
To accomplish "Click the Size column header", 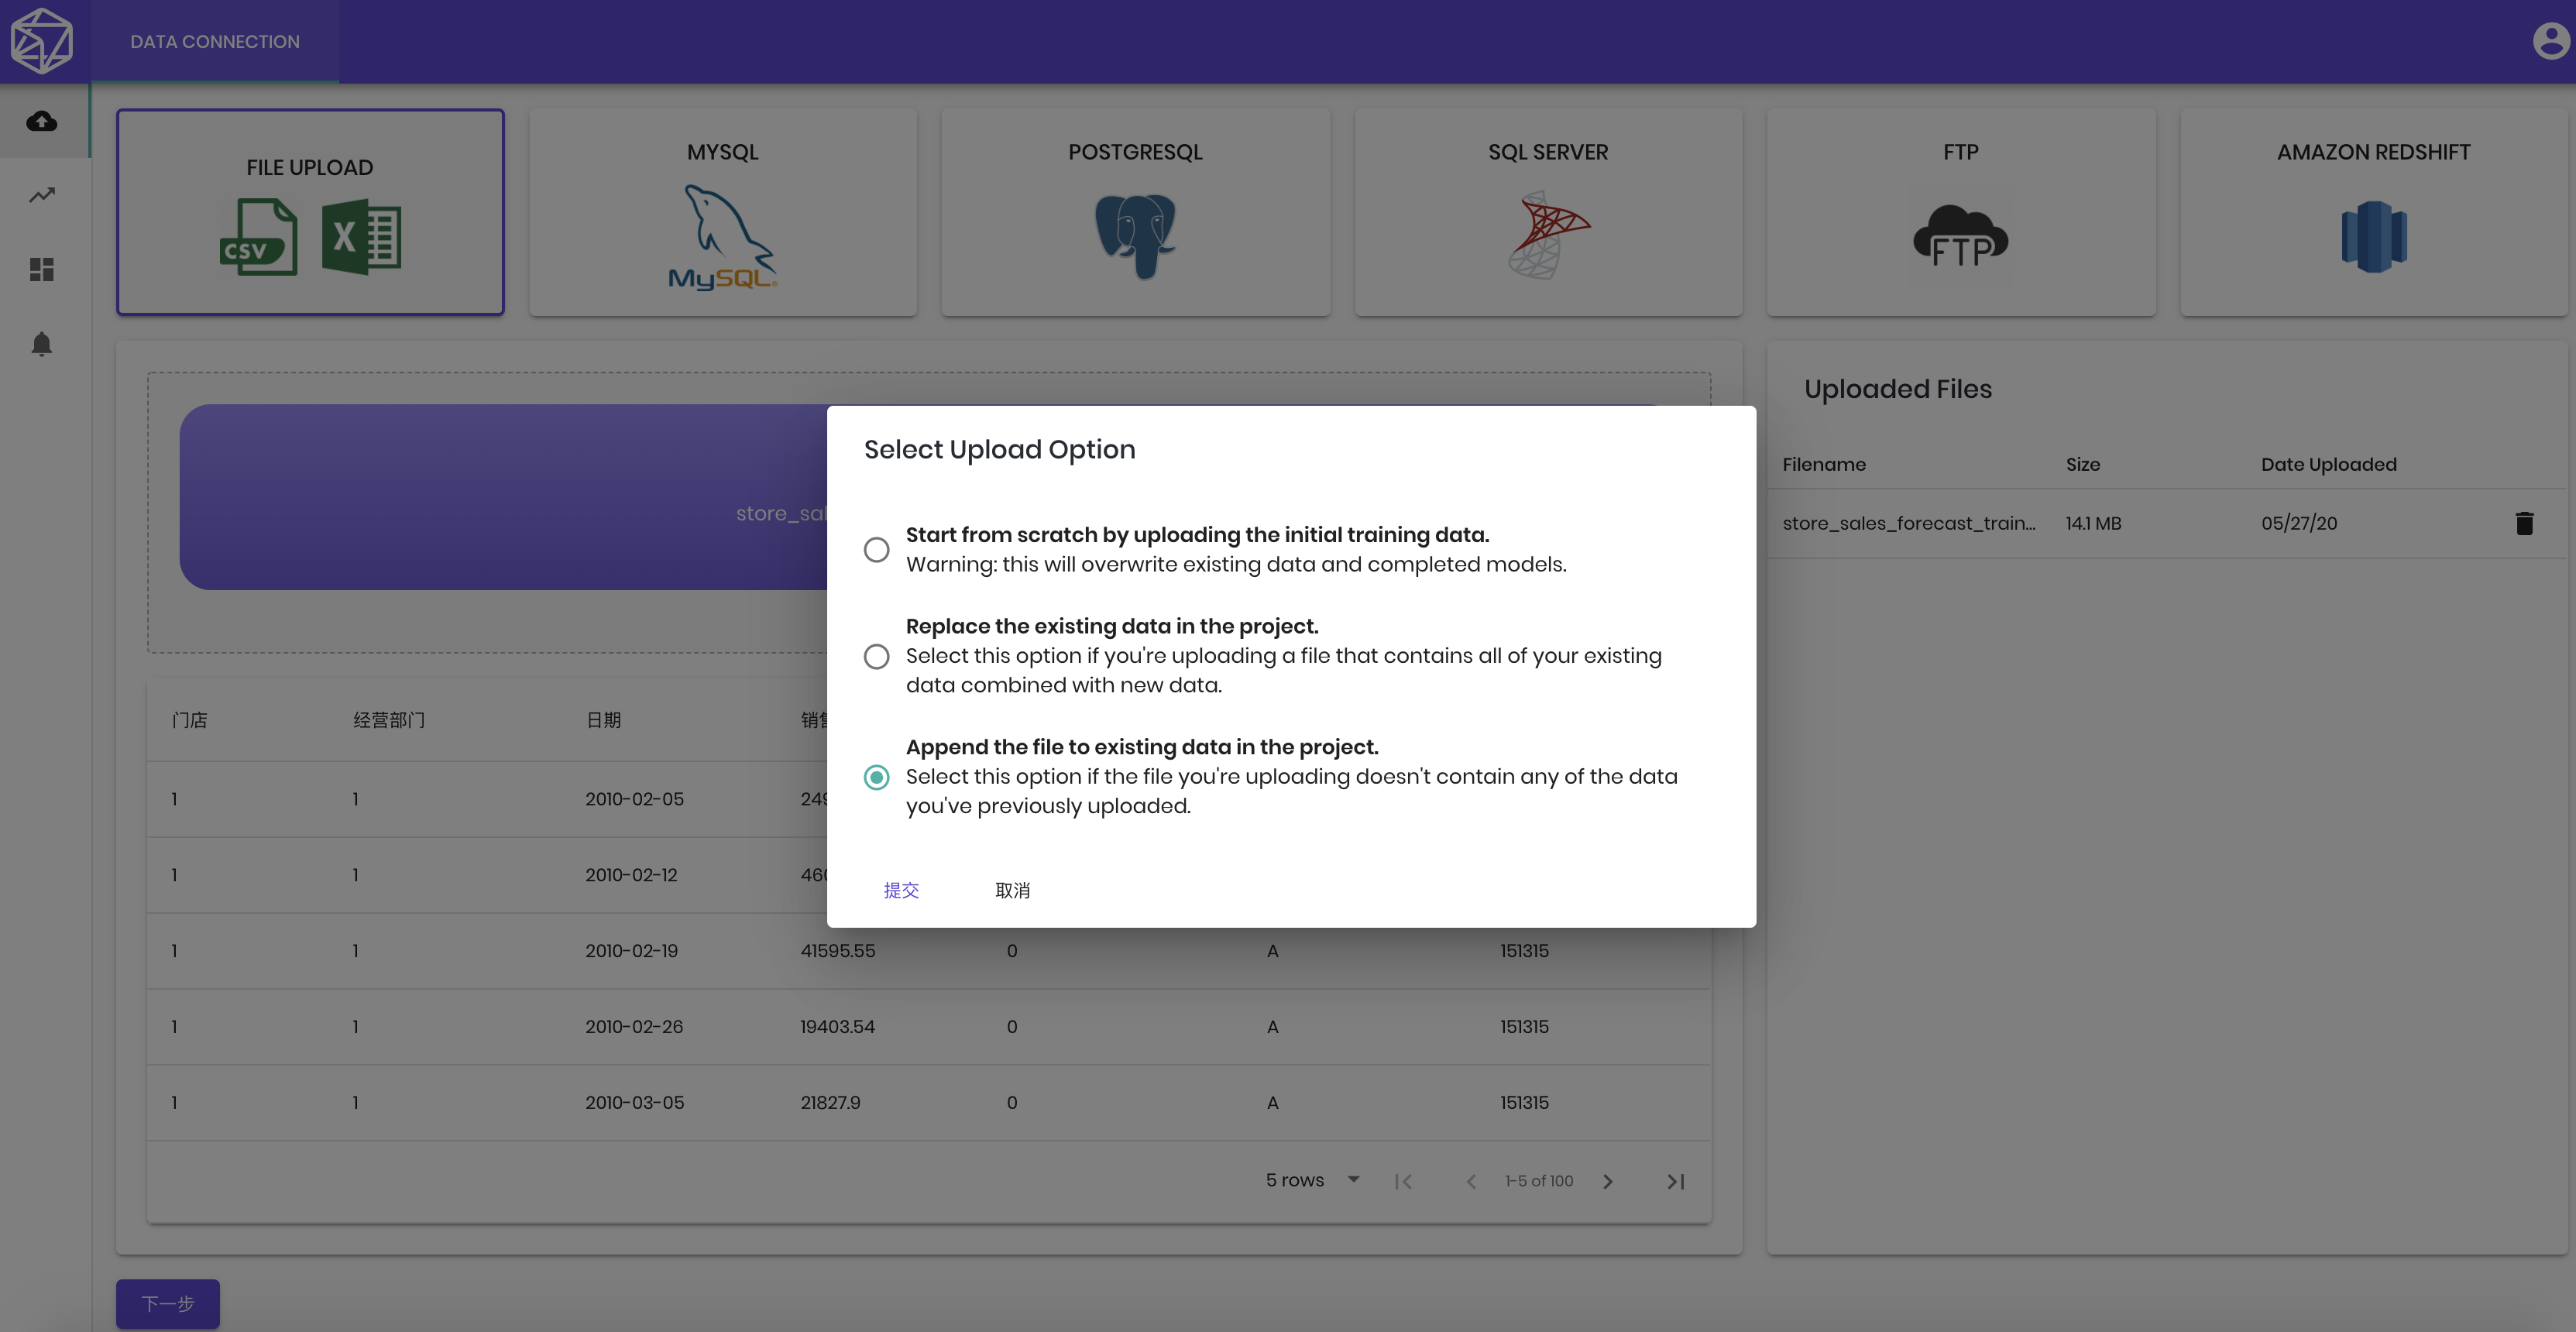I will (x=2083, y=464).
